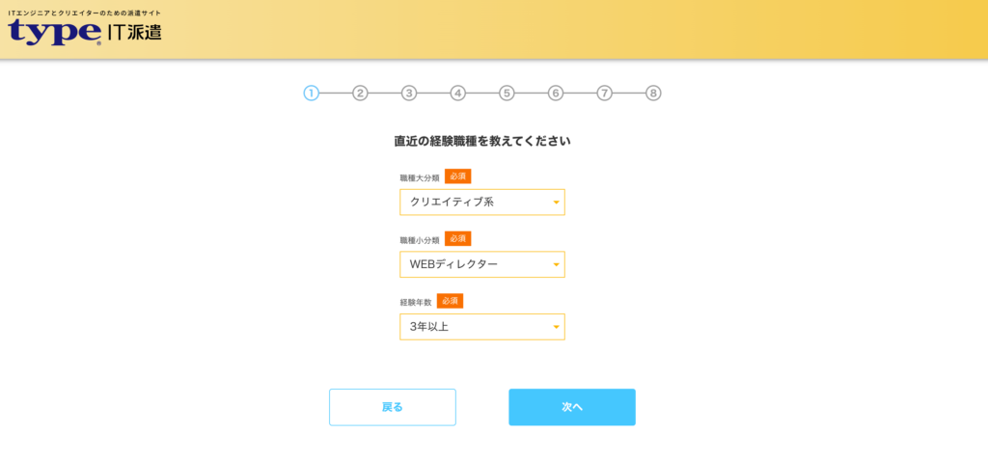Click the type IT派遣 logo
The image size is (988, 461).
(x=85, y=29)
